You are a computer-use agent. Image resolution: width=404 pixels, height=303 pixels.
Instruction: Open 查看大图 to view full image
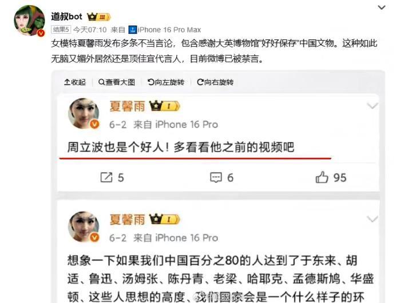click(117, 82)
